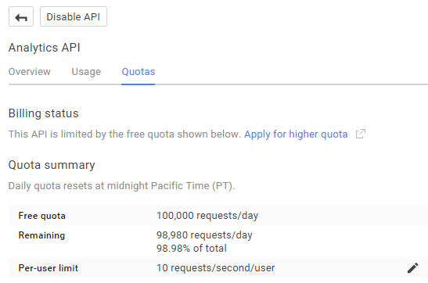428x283 pixels.
Task: Click the 10 requests/second/user value
Action: [x=216, y=268]
